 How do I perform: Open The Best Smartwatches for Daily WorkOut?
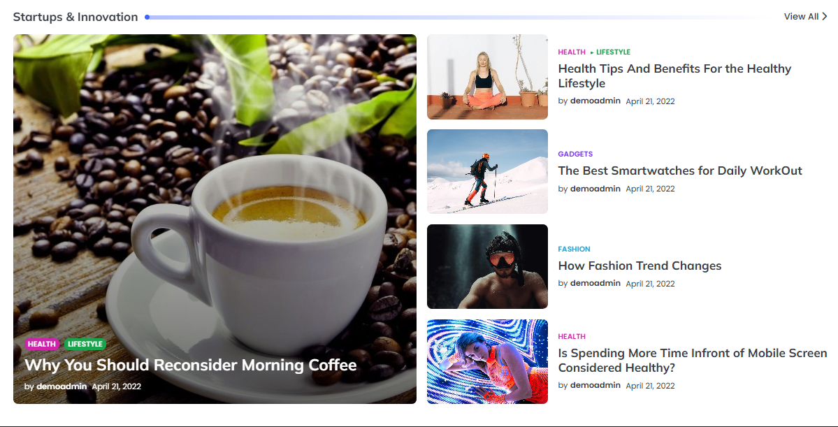[x=680, y=171]
